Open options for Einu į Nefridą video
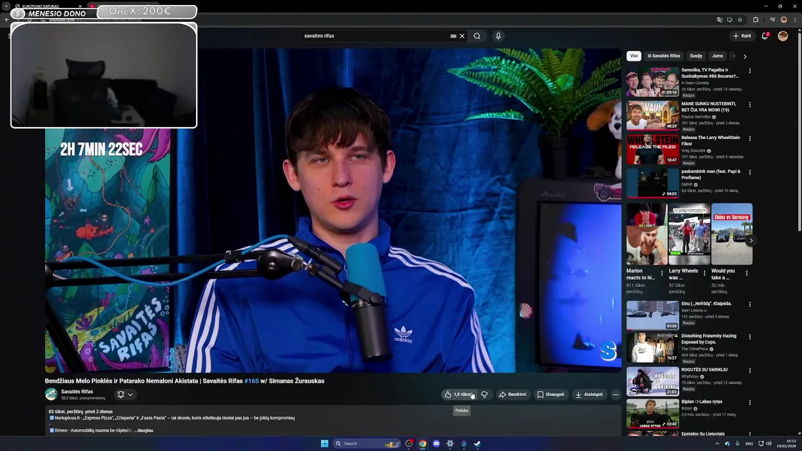Screen dimensions: 802x451 [x=749, y=304]
